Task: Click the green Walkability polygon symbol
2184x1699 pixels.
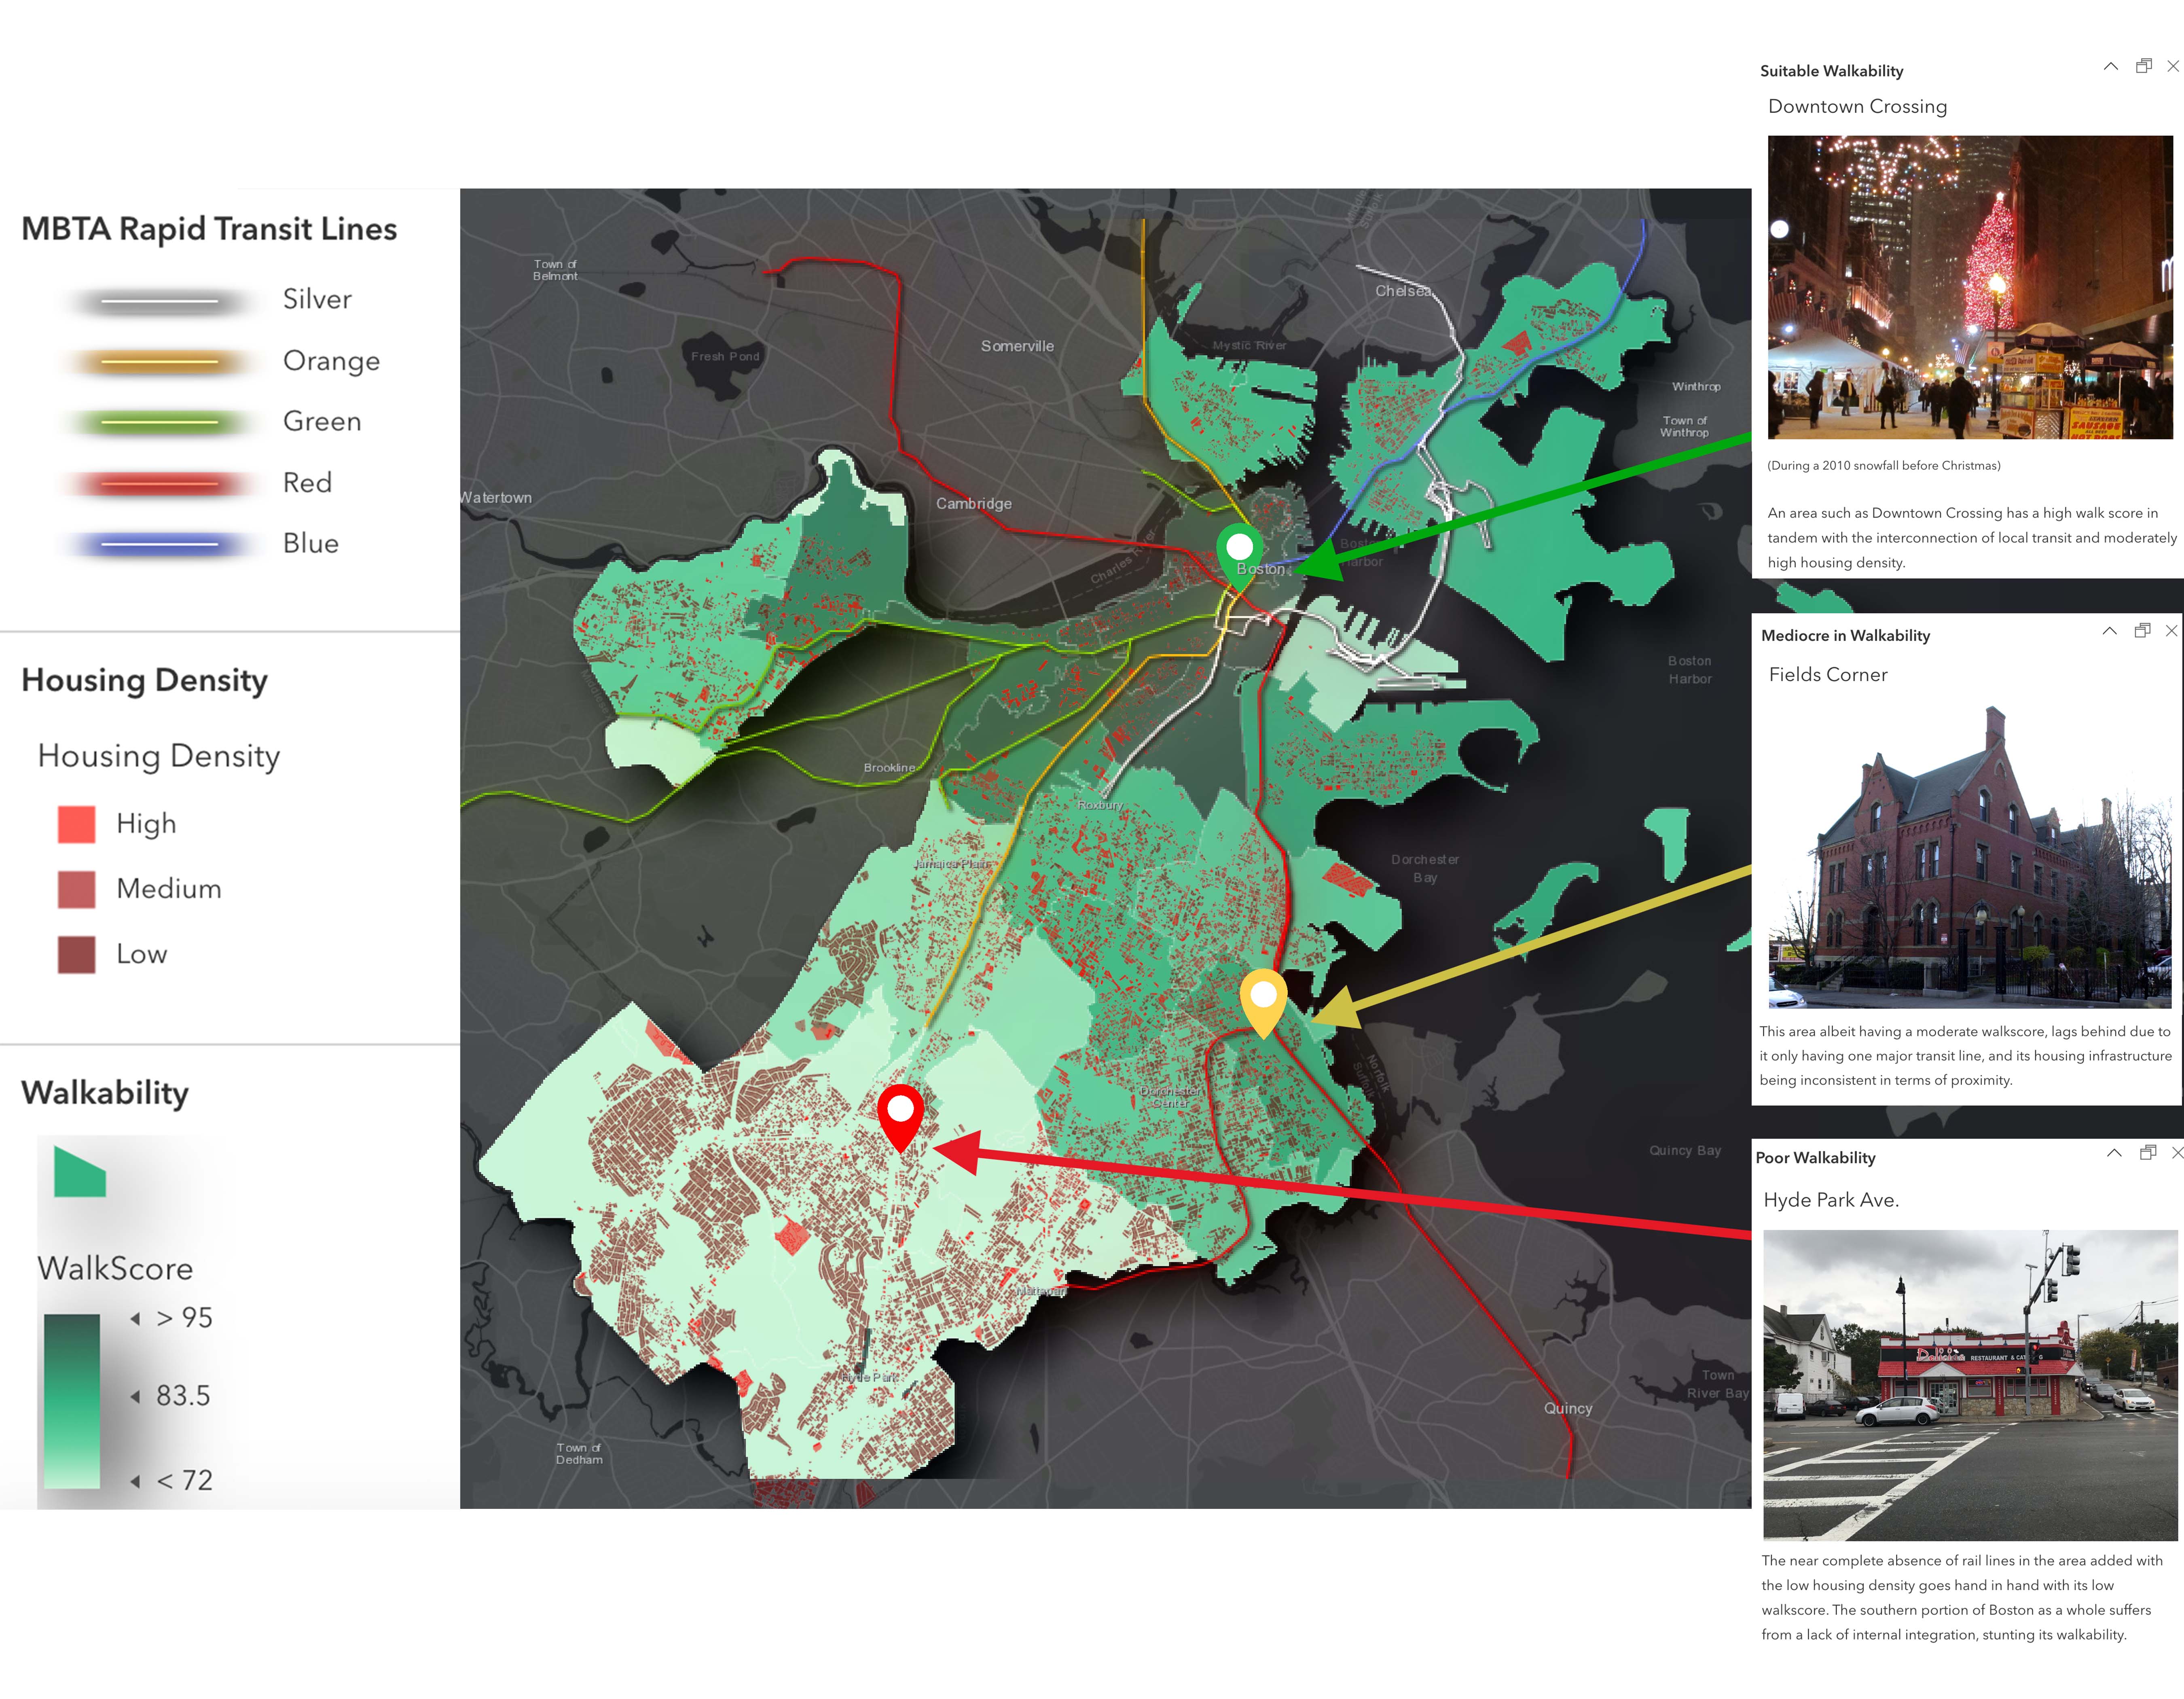Action: click(80, 1172)
